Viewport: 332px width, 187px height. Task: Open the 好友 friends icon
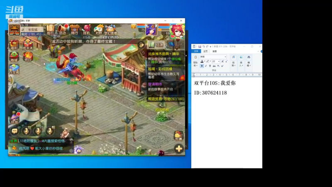15,118
